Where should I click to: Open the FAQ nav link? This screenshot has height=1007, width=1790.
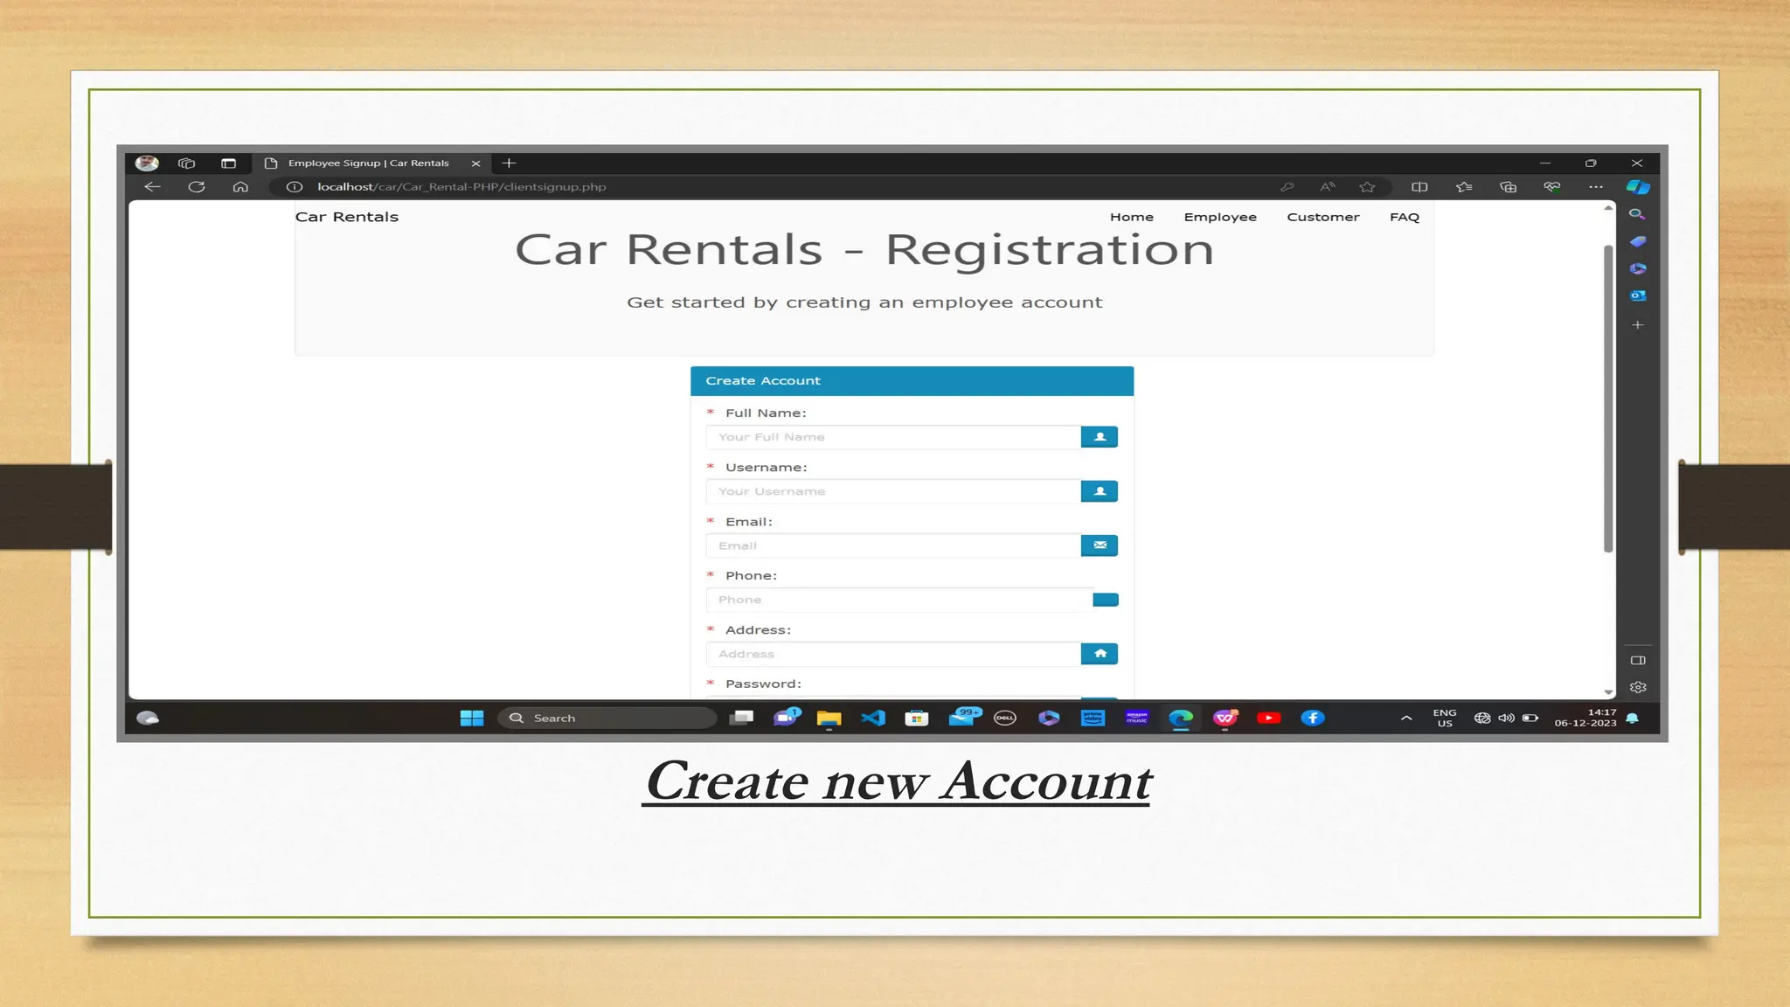tap(1405, 218)
